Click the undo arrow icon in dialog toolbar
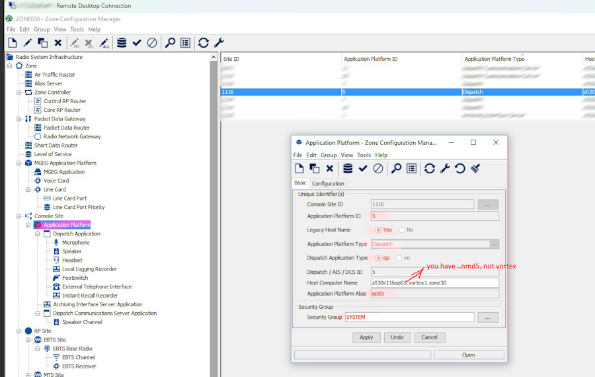The image size is (595, 377). tap(460, 169)
